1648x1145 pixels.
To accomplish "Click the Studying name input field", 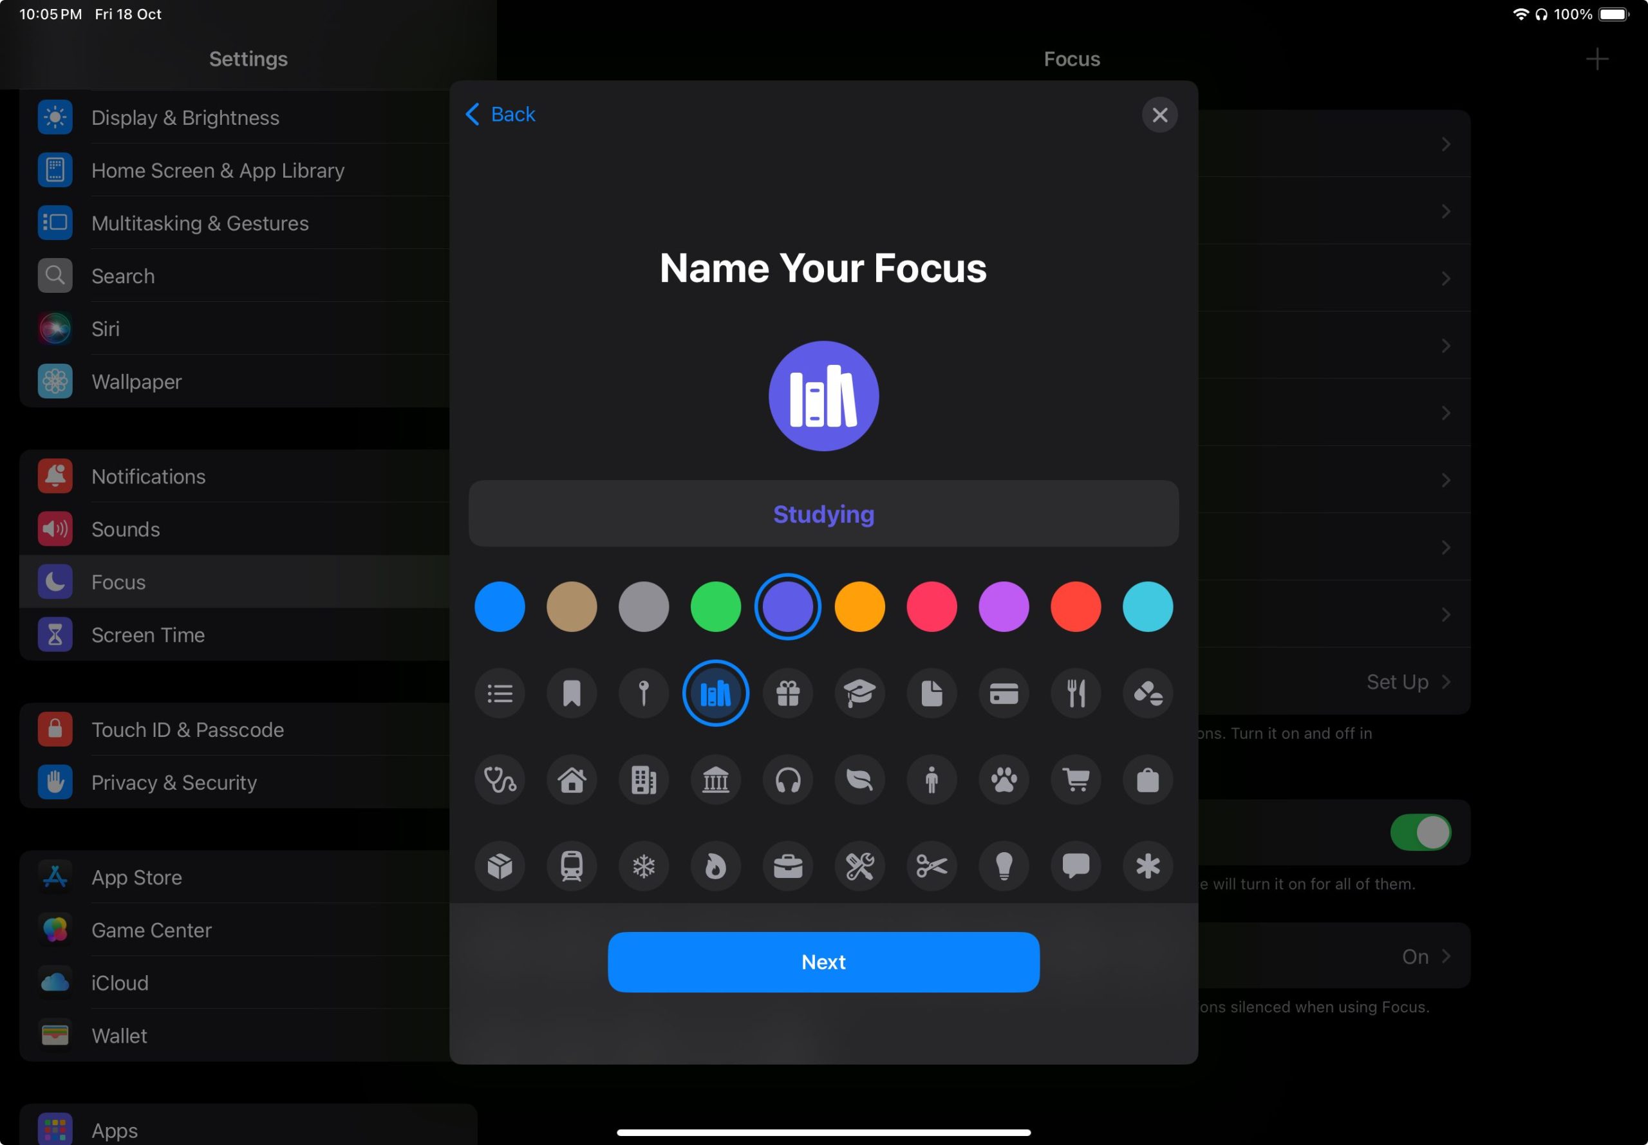I will [x=823, y=512].
